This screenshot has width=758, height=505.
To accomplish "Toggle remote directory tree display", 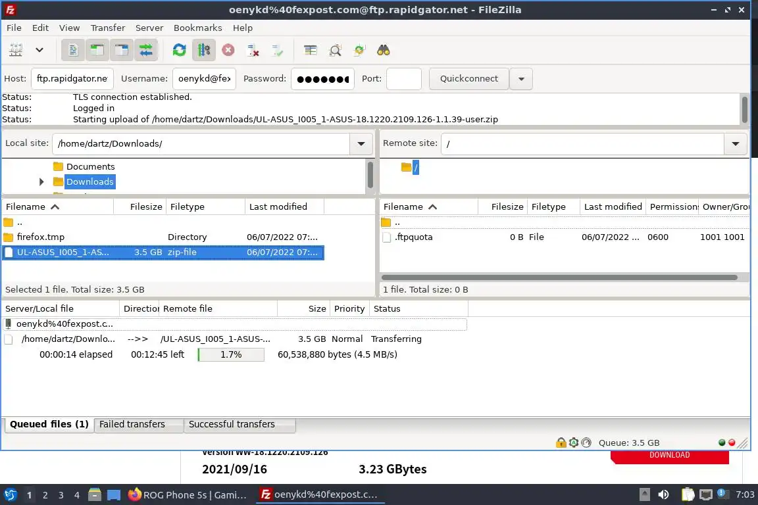I will tap(121, 50).
